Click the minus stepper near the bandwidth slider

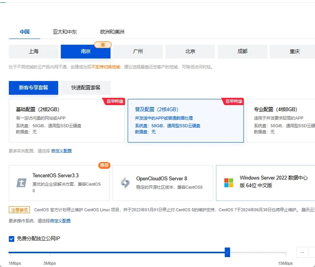[302, 252]
